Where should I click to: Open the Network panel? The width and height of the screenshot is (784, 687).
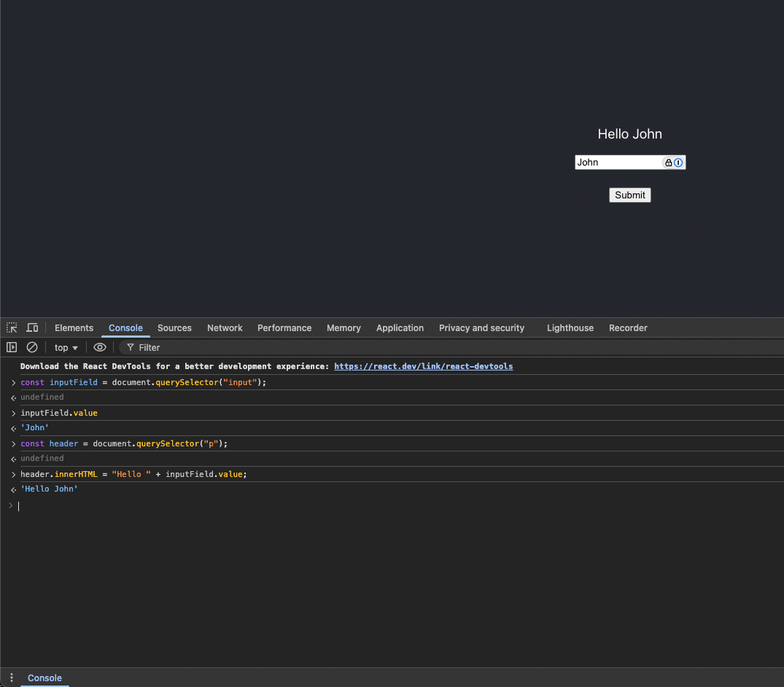[224, 327]
